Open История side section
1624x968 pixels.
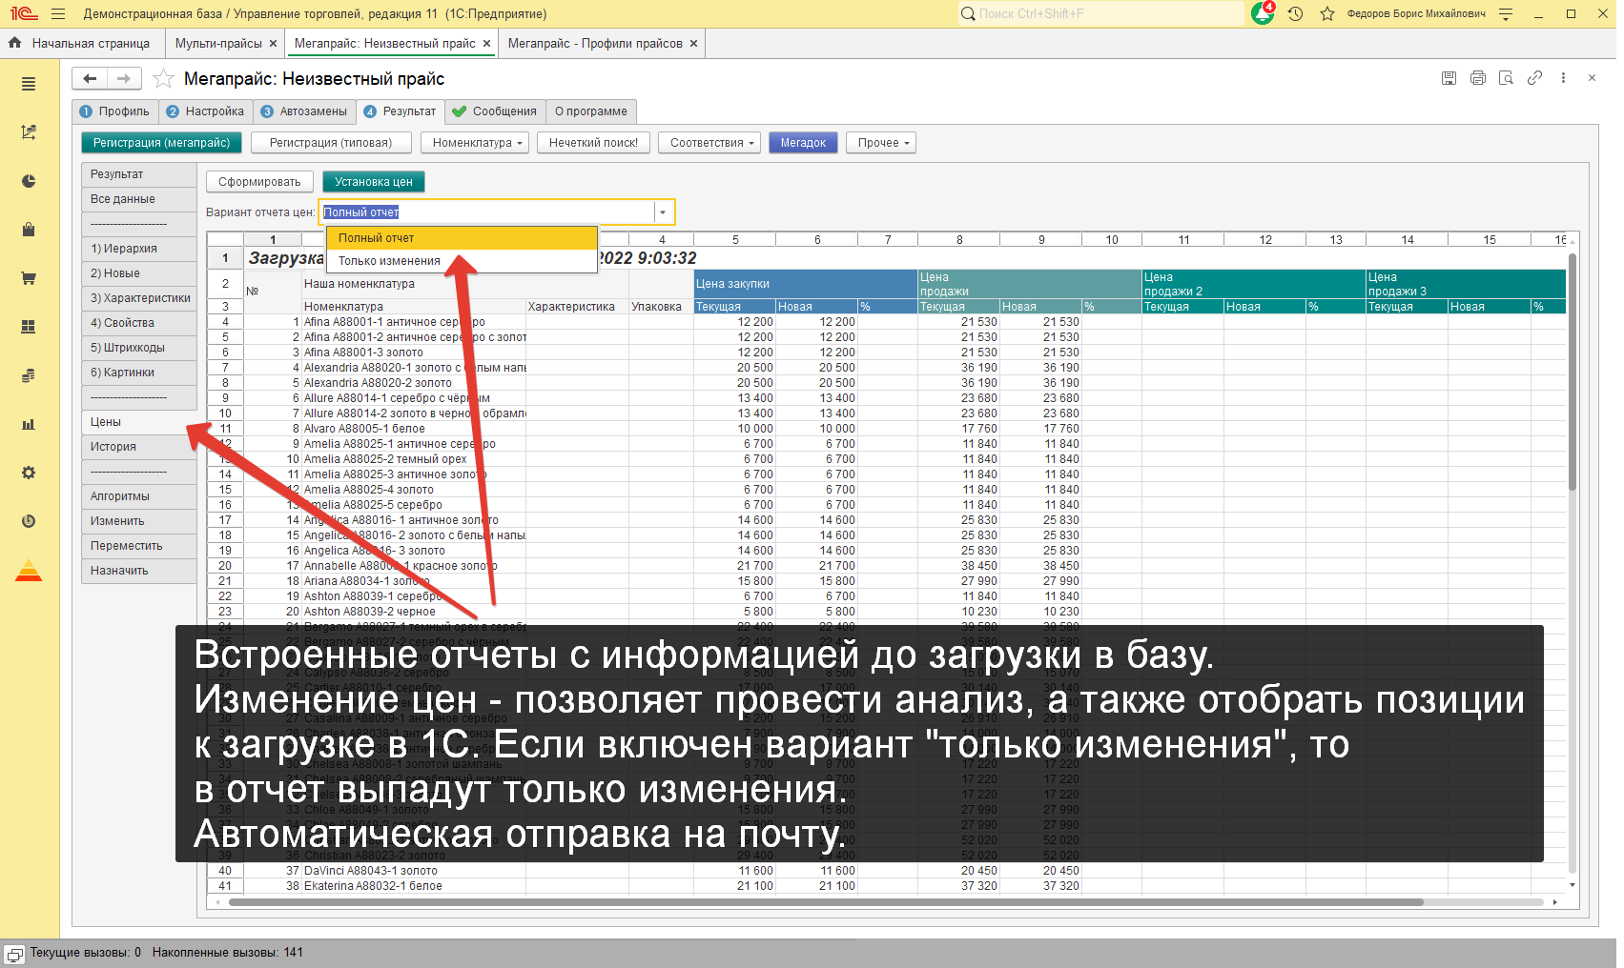[139, 447]
